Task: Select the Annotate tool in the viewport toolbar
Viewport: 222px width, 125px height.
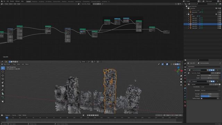Action: tap(3, 90)
